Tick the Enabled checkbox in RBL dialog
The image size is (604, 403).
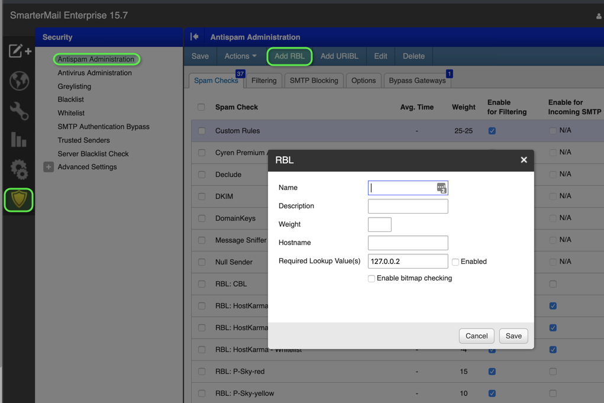click(x=456, y=262)
